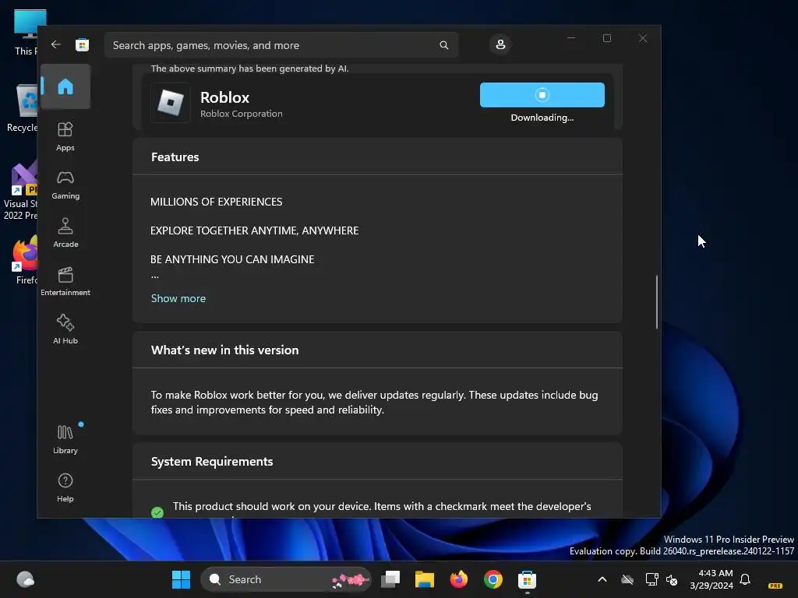The width and height of the screenshot is (798, 598).
Task: Open Help in the Store sidebar
Action: click(x=65, y=488)
